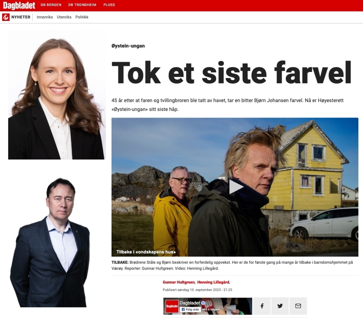
Task: Open author Henning Lillegård's profile link
Action: [213, 282]
